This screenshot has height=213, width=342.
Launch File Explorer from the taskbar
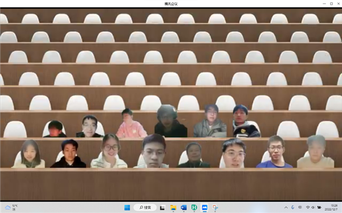click(173, 208)
